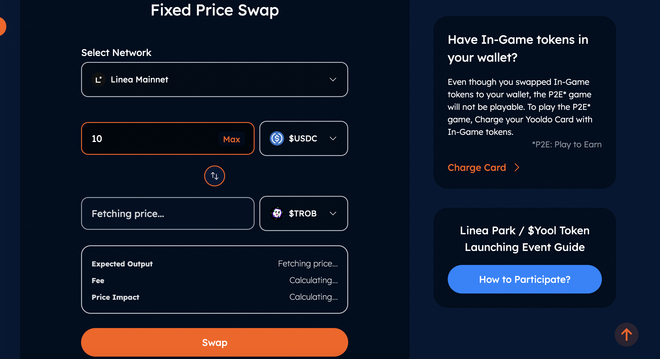Follow the Charge Card link
The width and height of the screenshot is (660, 359).
[477, 168]
